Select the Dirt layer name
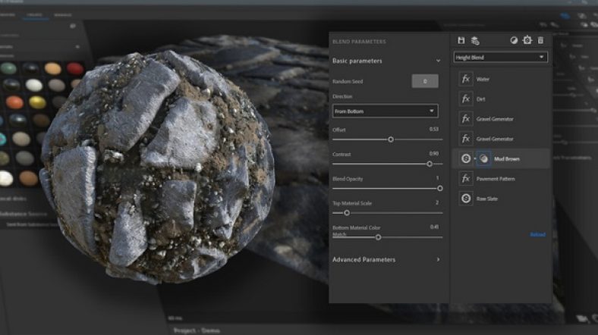The image size is (598, 335). (480, 99)
